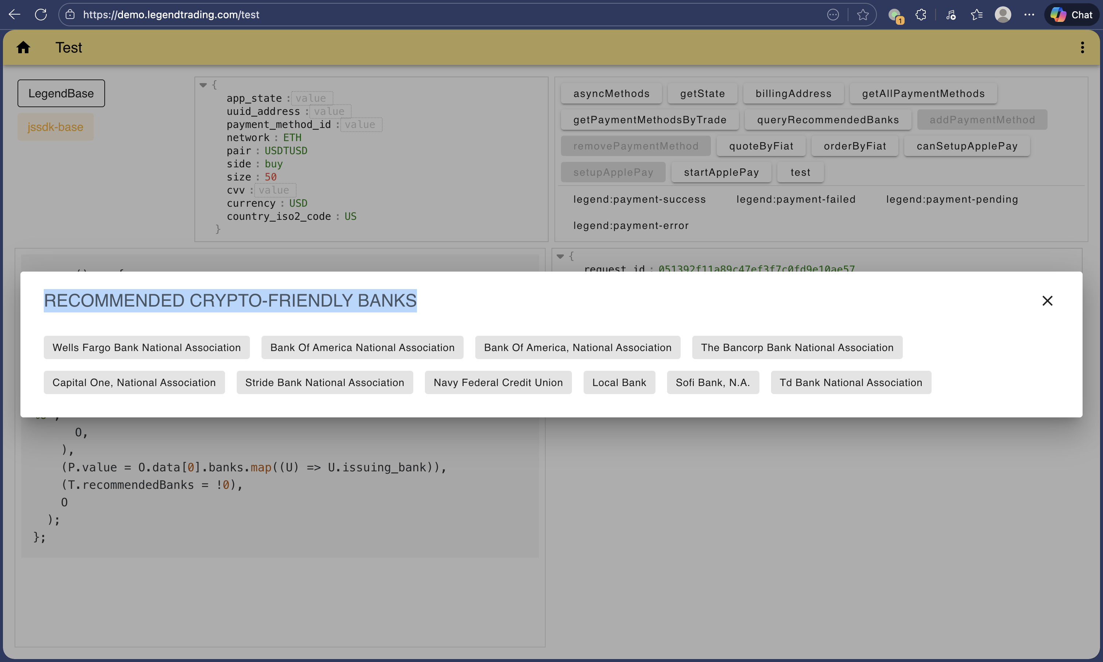This screenshot has height=662, width=1103.
Task: Run getAllPaymentMethods
Action: pos(923,93)
